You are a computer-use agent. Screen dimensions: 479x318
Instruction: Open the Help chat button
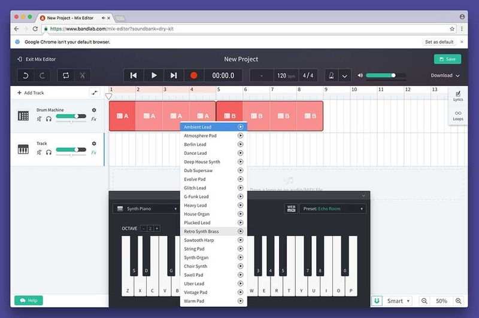(29, 300)
